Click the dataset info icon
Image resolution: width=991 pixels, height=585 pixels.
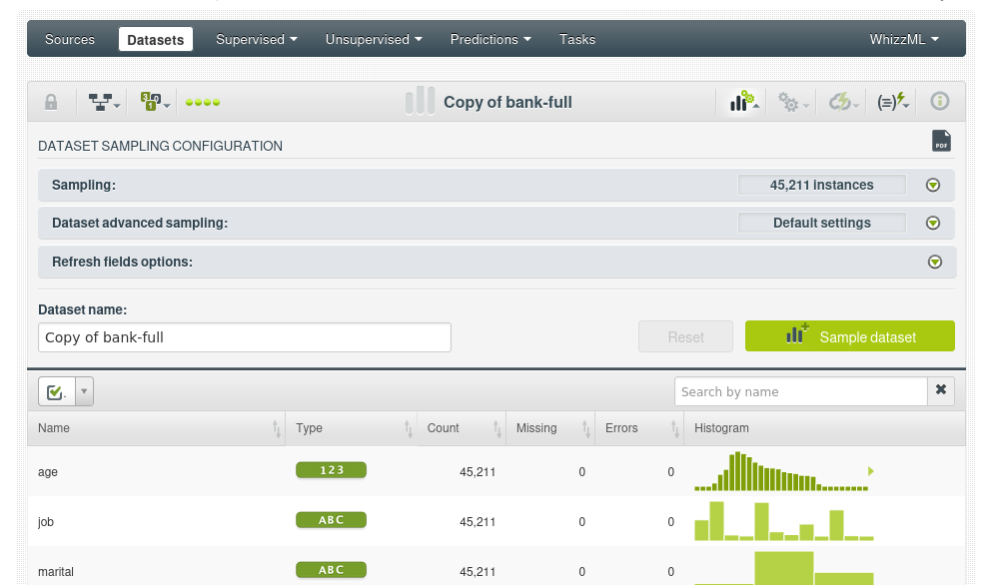click(939, 102)
